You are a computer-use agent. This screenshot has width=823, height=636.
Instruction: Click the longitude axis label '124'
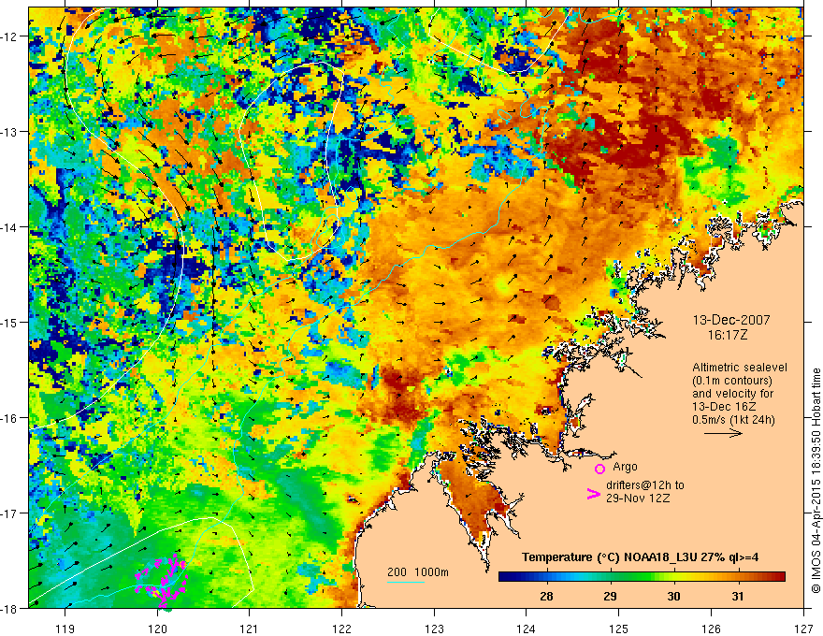527,629
